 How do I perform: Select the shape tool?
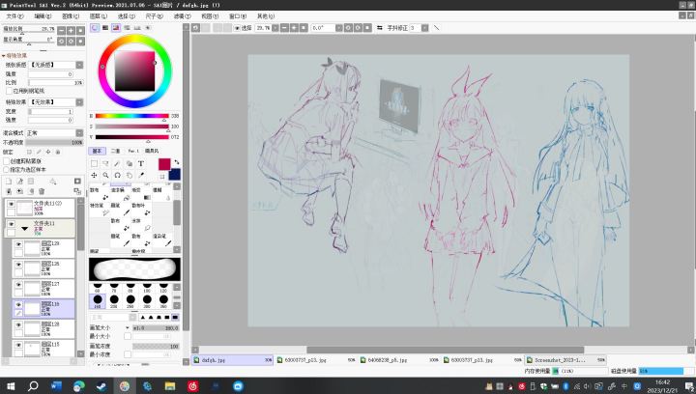coord(130,163)
